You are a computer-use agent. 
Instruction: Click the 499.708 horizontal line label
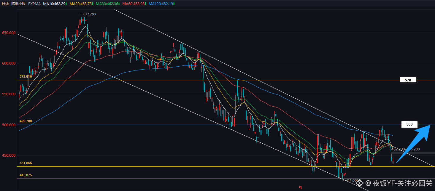[x=26, y=121]
